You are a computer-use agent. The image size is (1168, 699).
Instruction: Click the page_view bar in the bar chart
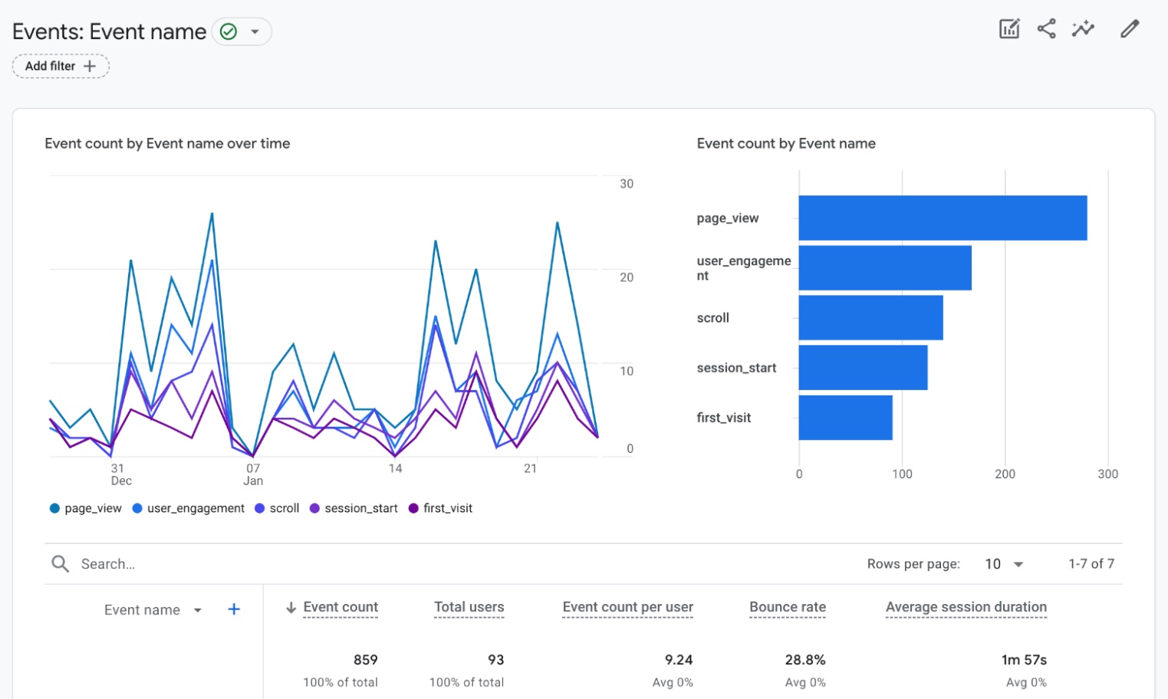943,218
